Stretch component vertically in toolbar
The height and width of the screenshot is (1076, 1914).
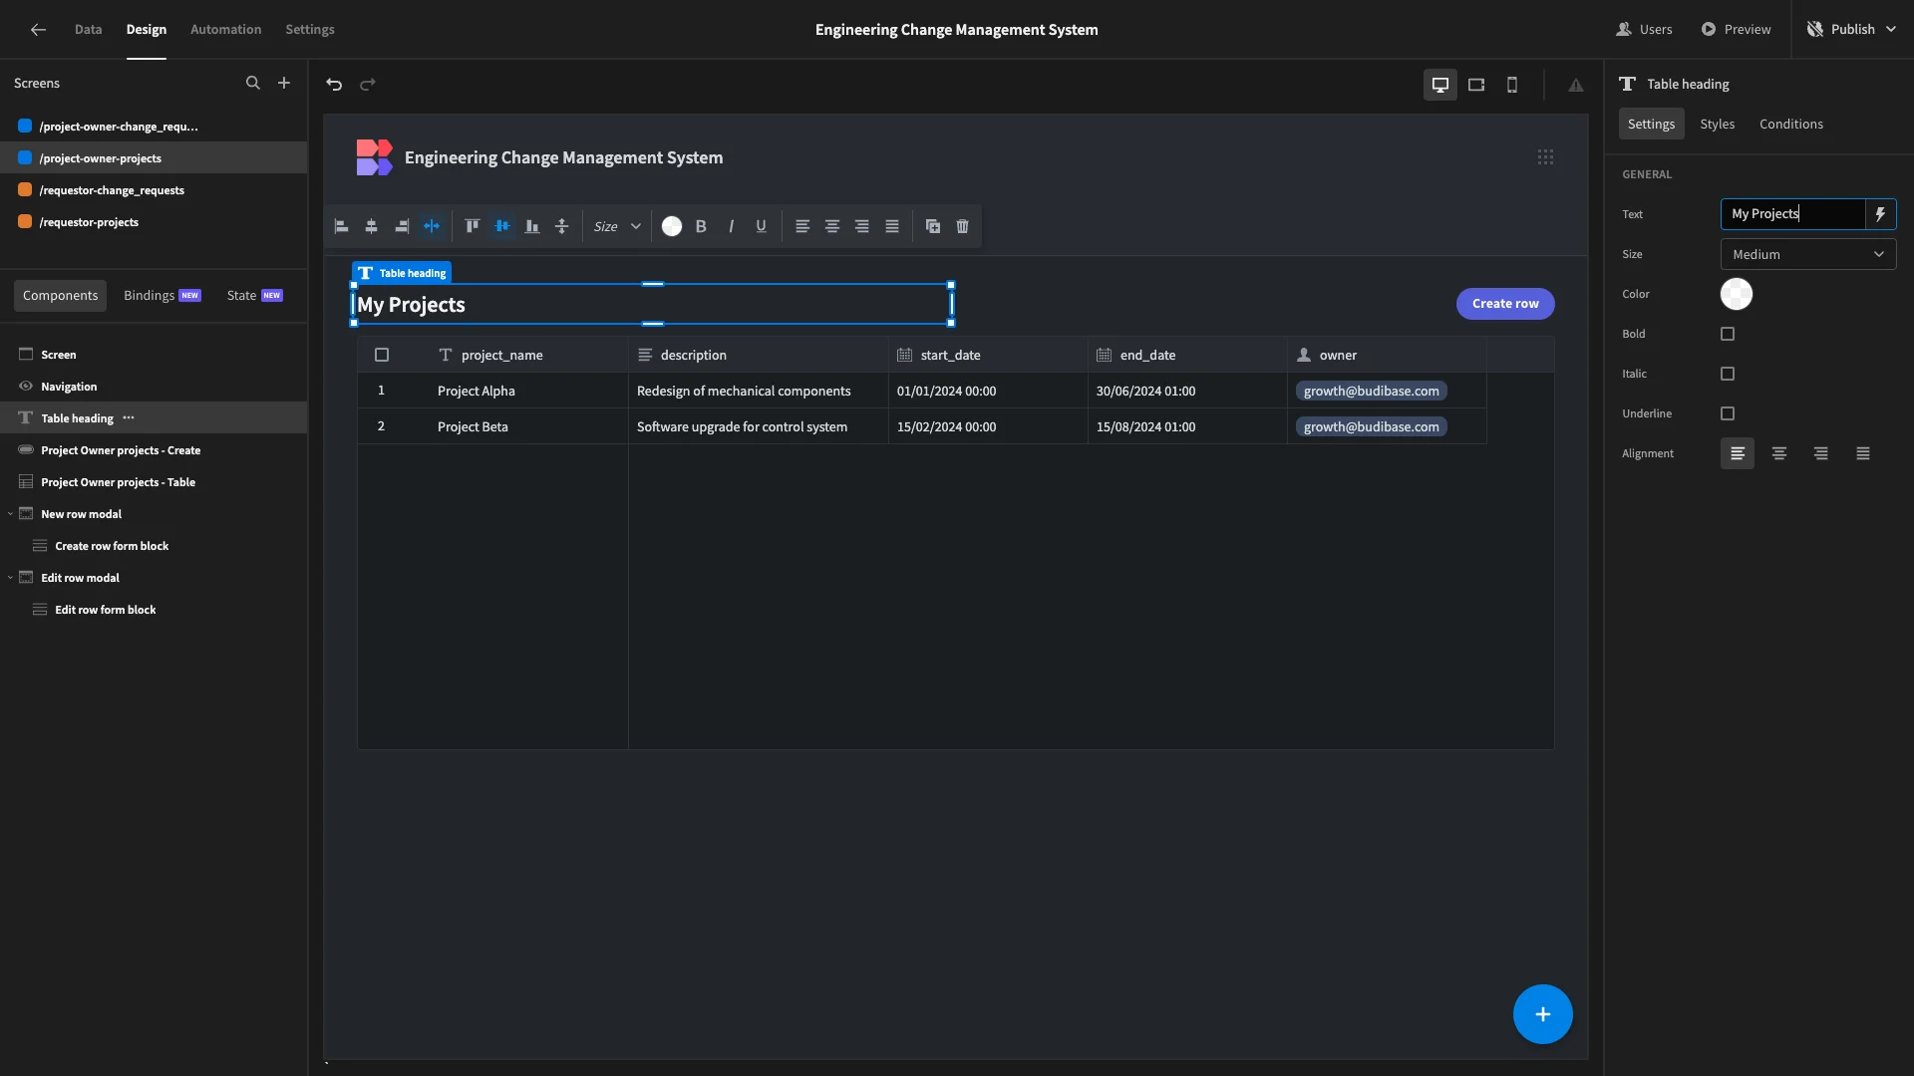tap(562, 226)
